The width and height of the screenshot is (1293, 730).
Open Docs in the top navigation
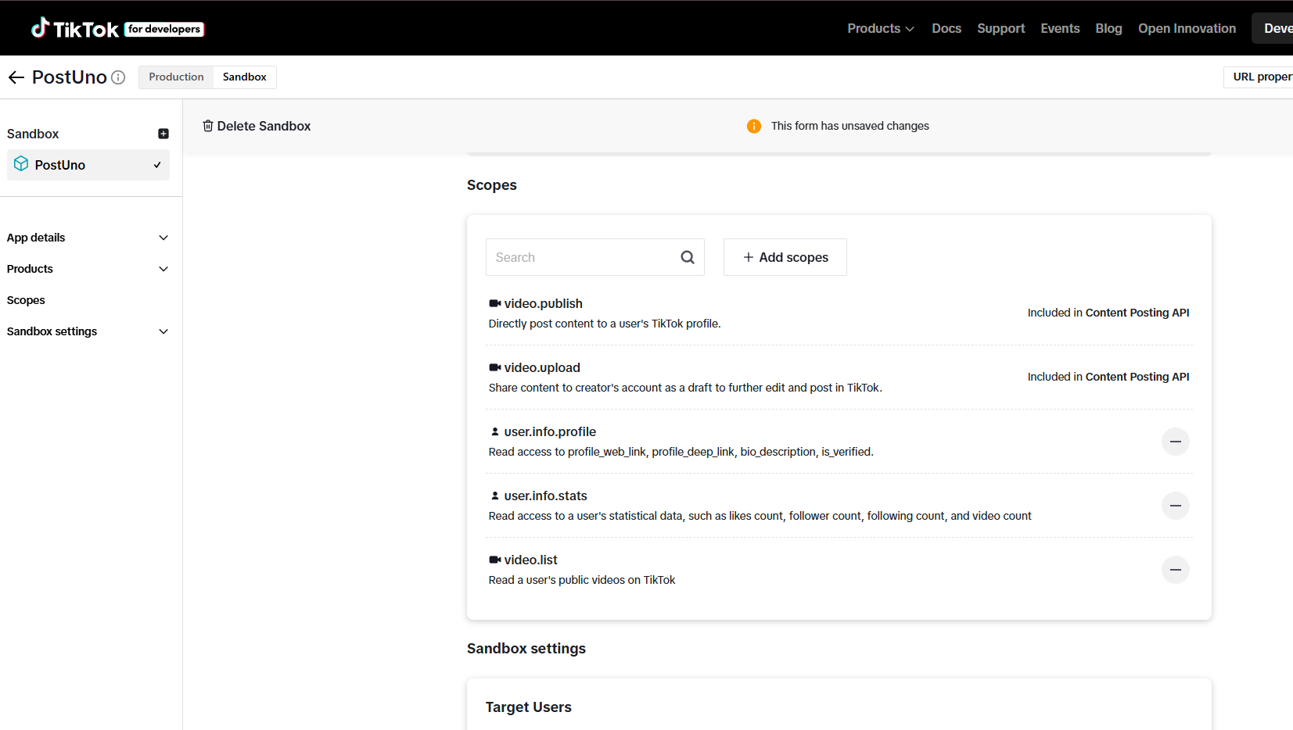pos(946,29)
